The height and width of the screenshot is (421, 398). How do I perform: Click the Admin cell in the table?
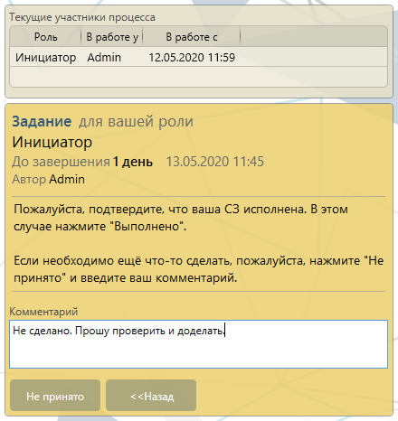point(104,57)
